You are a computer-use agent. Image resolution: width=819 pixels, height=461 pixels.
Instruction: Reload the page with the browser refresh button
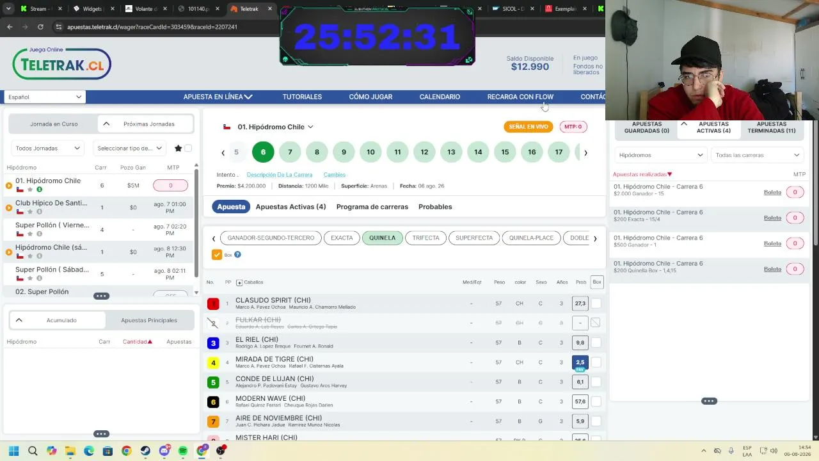pos(40,27)
